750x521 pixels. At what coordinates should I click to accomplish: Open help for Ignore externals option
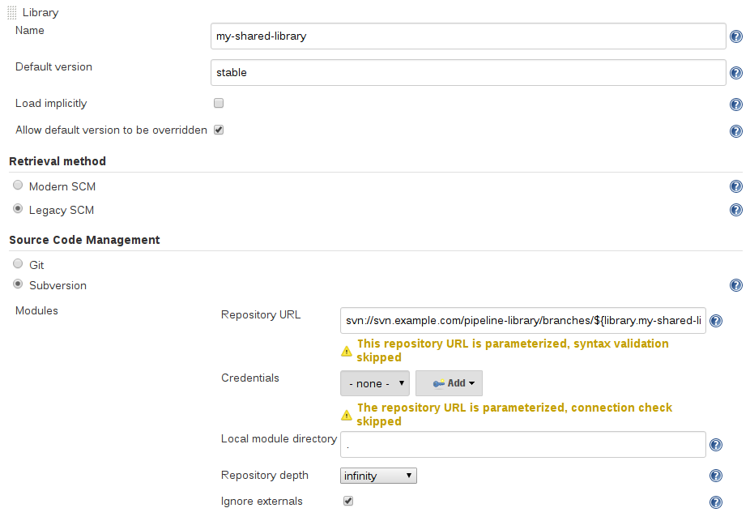(x=716, y=502)
